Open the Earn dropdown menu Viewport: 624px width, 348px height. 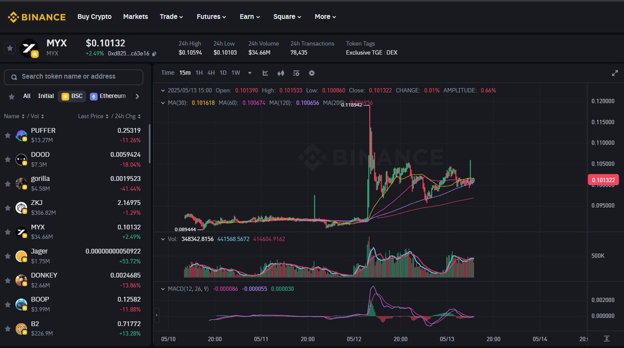[250, 17]
